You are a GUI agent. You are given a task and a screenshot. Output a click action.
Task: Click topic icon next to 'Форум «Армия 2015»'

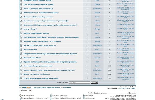pos(21,58)
